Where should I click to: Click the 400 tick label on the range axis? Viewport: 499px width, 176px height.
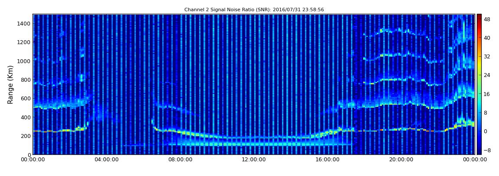tap(26, 117)
